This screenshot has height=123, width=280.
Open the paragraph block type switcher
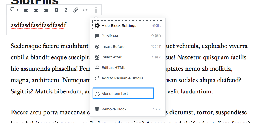coord(14,10)
